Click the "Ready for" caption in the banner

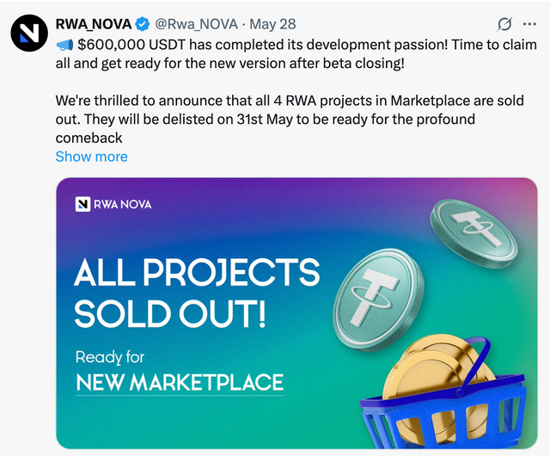click(110, 357)
